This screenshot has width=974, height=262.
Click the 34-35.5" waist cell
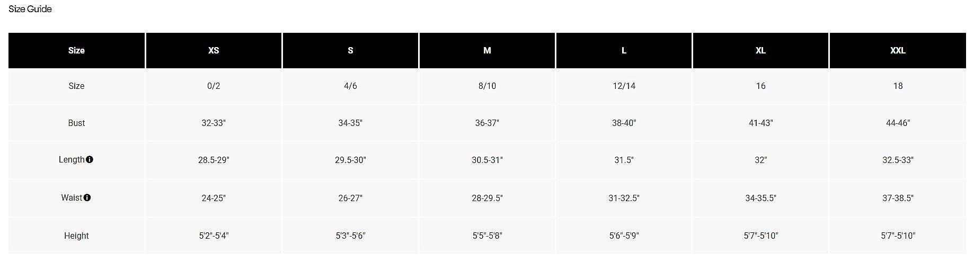click(760, 198)
